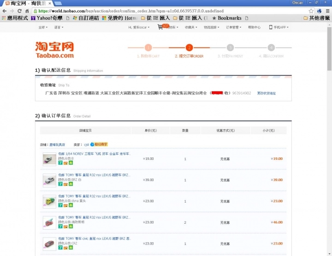Image resolution: width=332 pixels, height=256 pixels.
Task: Click the phone number 963914982
Action: (x=241, y=93)
